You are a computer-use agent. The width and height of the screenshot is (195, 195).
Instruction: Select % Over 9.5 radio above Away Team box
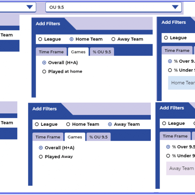[x=168, y=147]
